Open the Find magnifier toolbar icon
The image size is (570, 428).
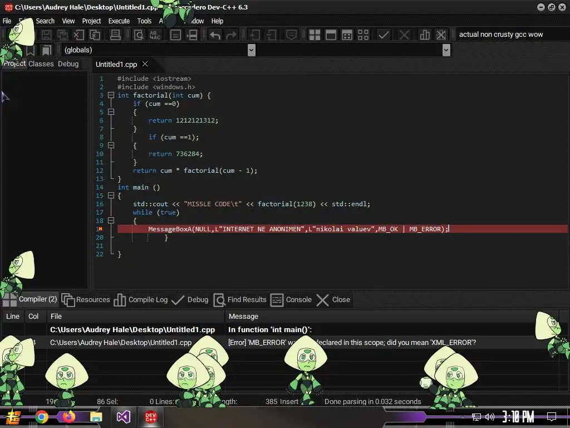tap(139, 35)
